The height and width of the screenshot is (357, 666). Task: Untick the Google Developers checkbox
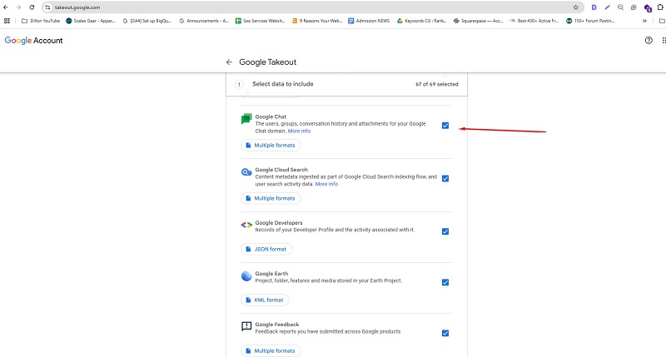(x=445, y=231)
